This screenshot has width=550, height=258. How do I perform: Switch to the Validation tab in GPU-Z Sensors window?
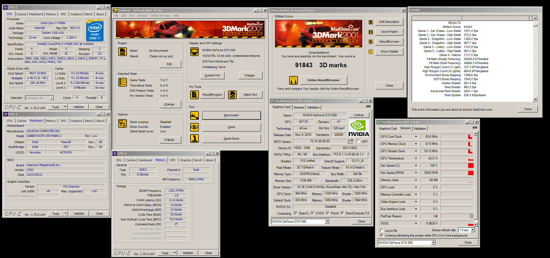pyautogui.click(x=420, y=129)
